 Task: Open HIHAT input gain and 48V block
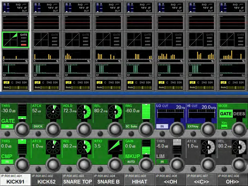(139, 7)
